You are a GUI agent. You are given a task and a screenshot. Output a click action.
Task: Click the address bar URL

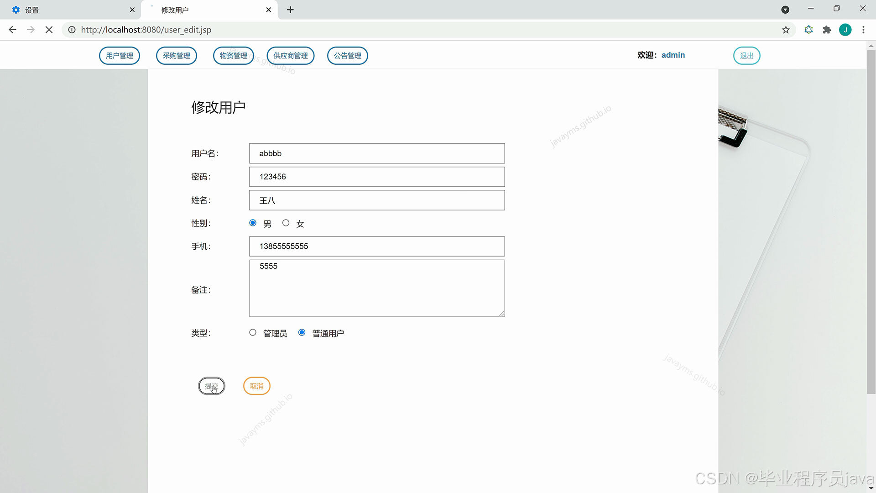146,30
